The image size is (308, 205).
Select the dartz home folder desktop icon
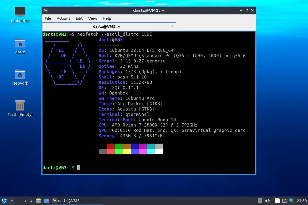coord(20,46)
